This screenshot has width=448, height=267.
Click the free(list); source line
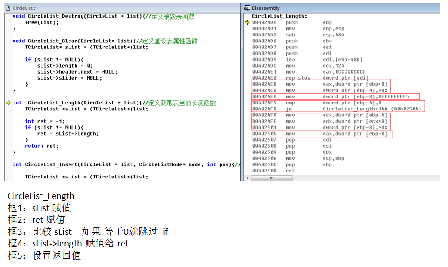41,22
